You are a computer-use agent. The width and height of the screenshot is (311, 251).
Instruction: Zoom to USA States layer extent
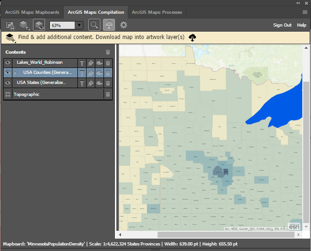[99, 83]
